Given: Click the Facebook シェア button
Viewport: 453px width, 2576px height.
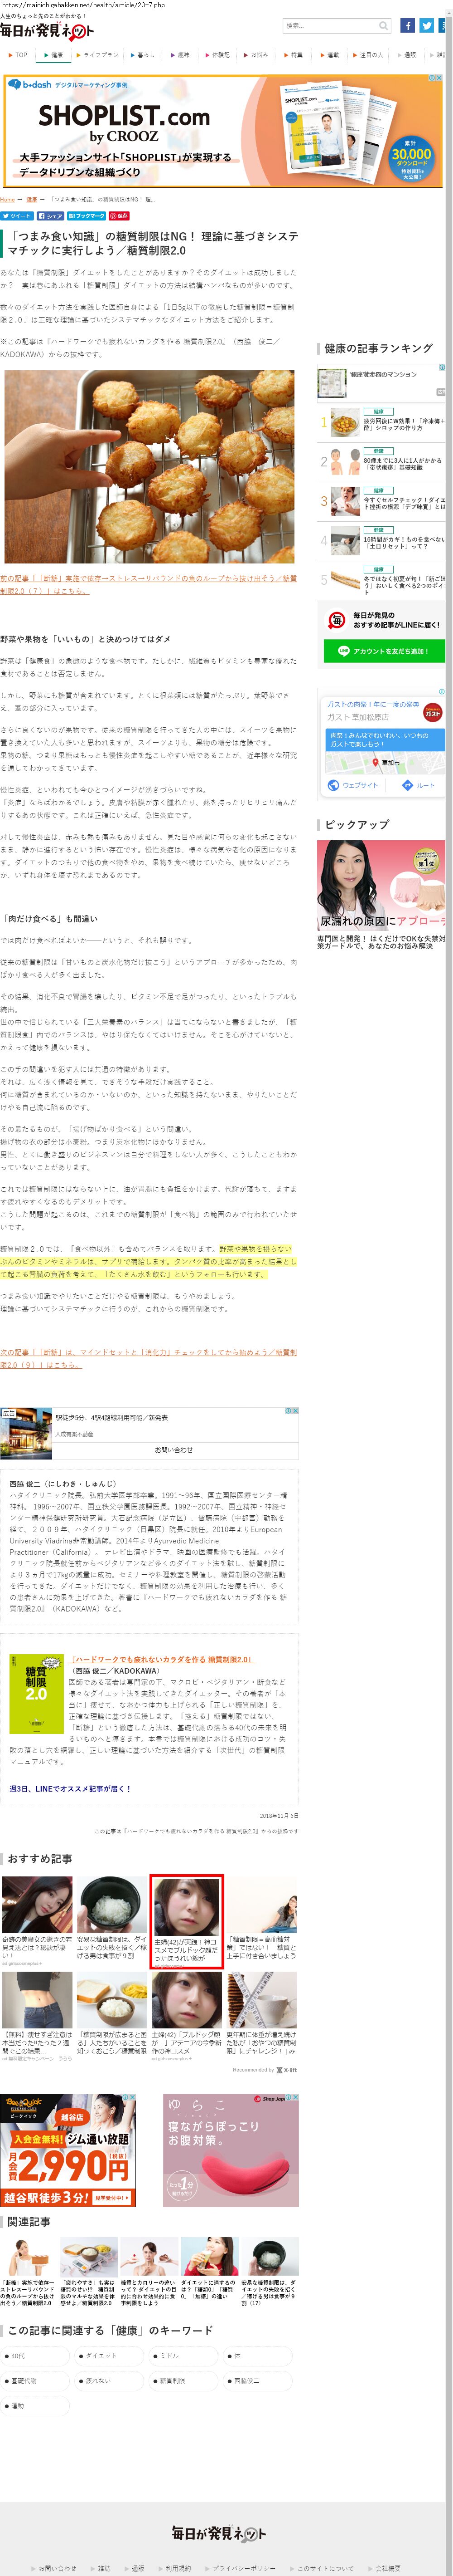Looking at the screenshot, I should coord(50,215).
